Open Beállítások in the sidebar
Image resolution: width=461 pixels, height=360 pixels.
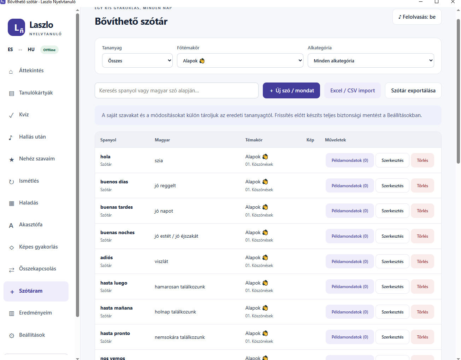(36, 335)
